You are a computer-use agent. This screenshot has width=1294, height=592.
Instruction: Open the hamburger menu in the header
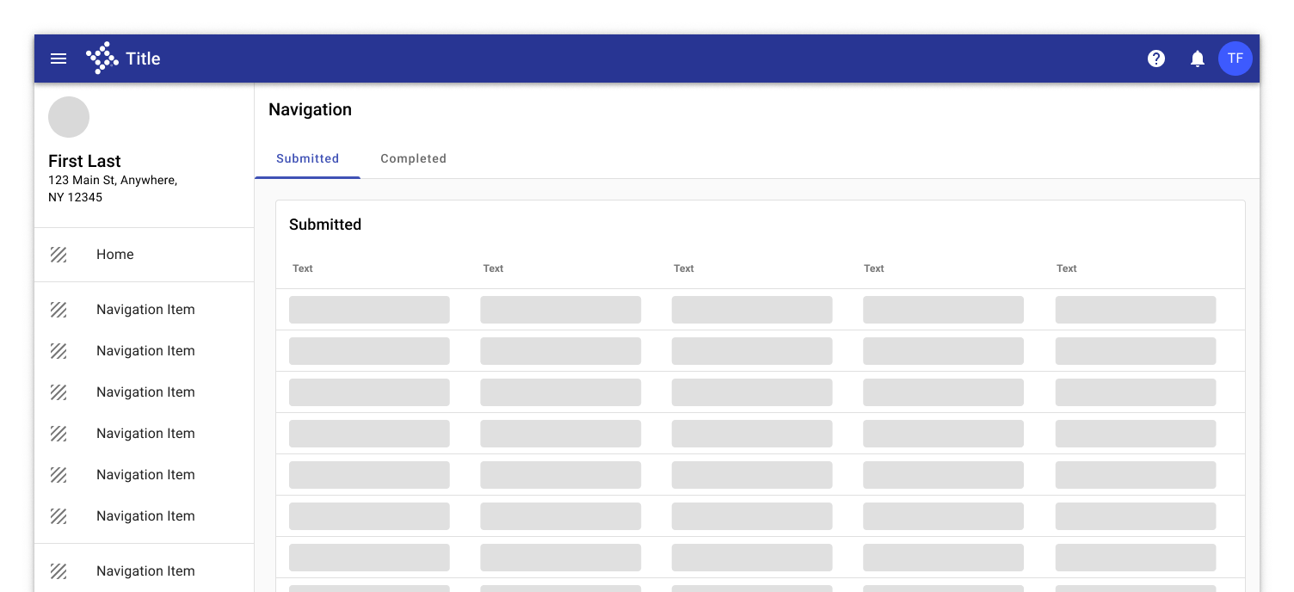click(x=59, y=59)
